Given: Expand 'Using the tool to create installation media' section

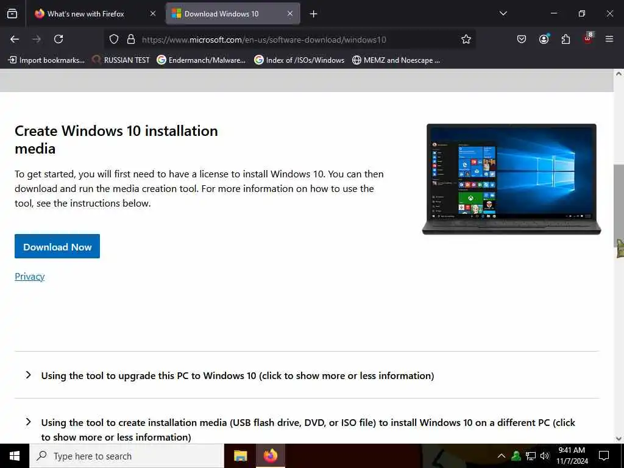Looking at the screenshot, I should point(307,430).
